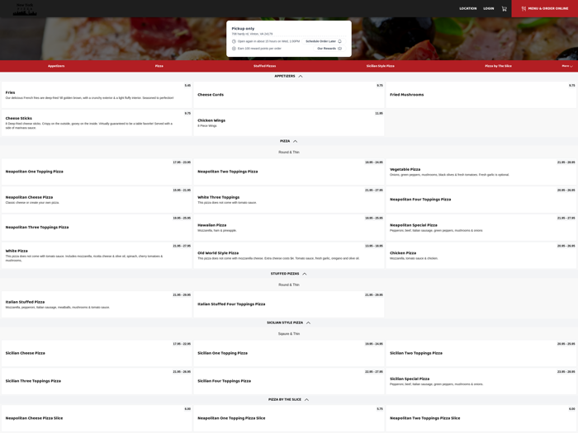Select the Fries item

click(97, 95)
